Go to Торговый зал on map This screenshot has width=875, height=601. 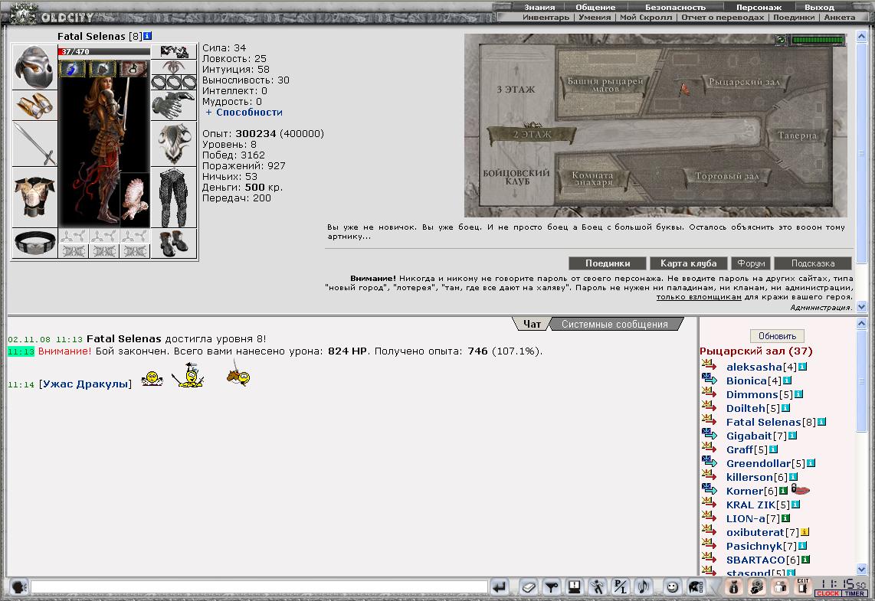coord(726,176)
